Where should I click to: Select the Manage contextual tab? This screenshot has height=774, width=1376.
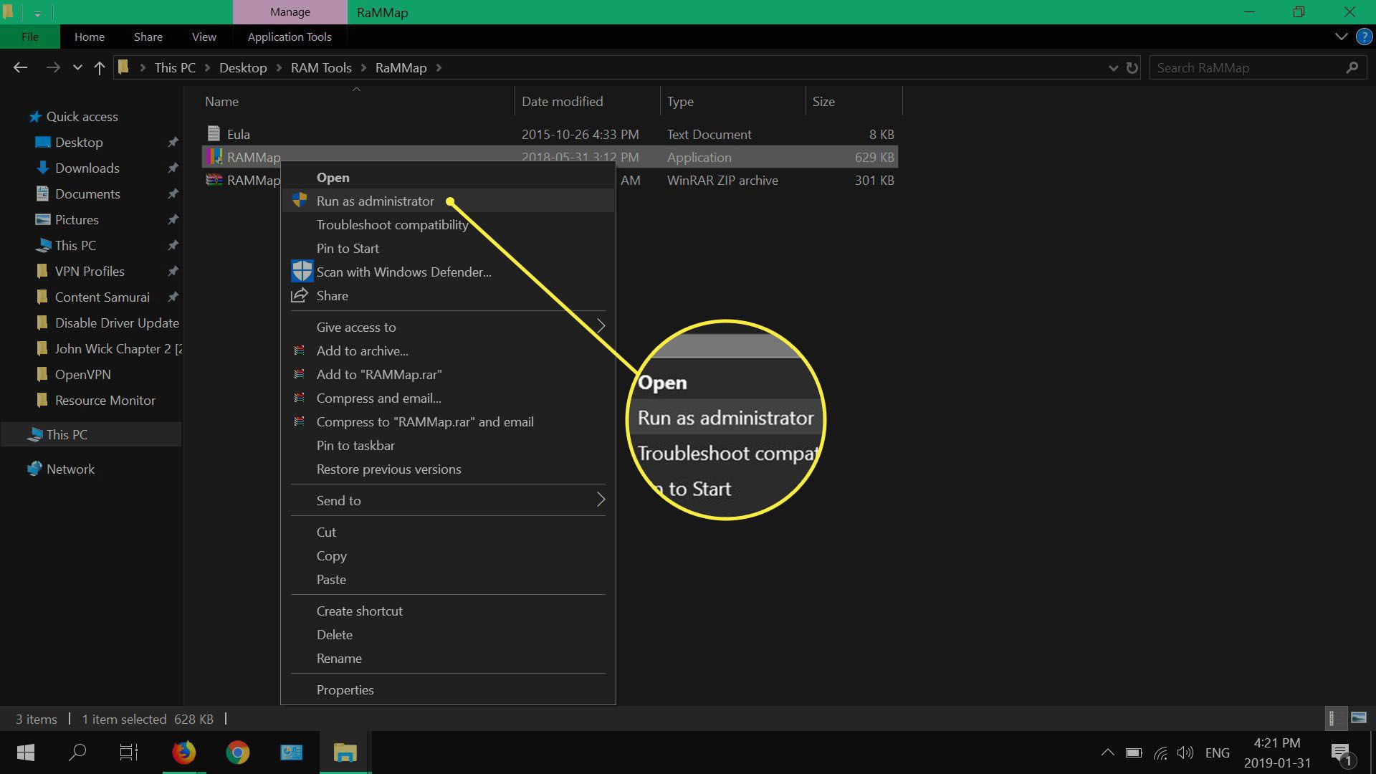[290, 12]
